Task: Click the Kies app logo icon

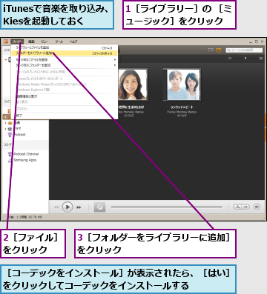Action: tap(6, 41)
